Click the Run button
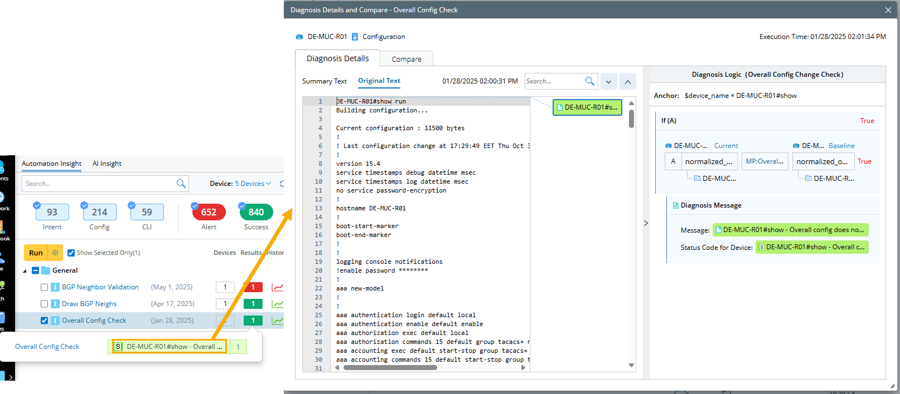Image resolution: width=900 pixels, height=394 pixels. coord(36,253)
